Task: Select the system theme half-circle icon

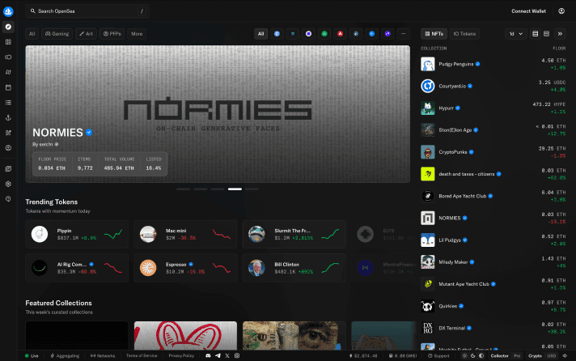Action: (x=481, y=355)
